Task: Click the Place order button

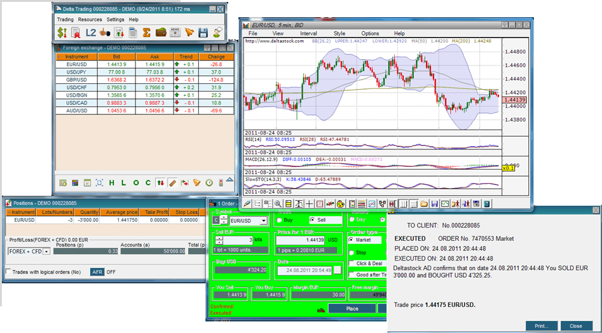Action: [x=352, y=308]
